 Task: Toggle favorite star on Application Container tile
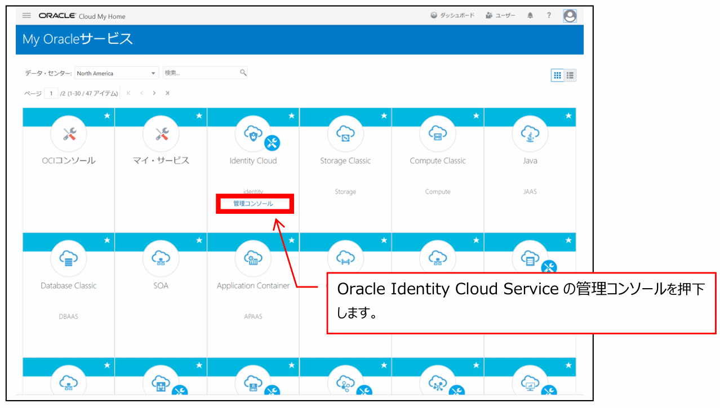tap(291, 240)
